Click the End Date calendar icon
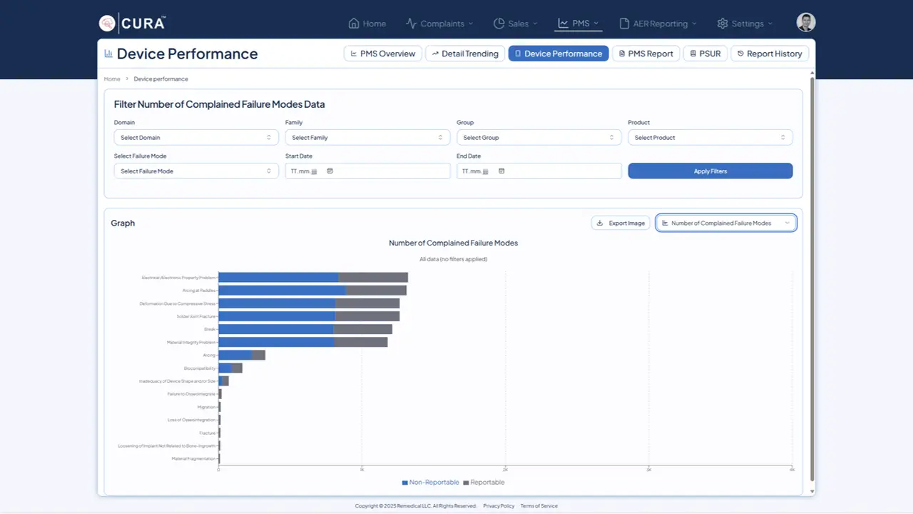 coord(501,171)
